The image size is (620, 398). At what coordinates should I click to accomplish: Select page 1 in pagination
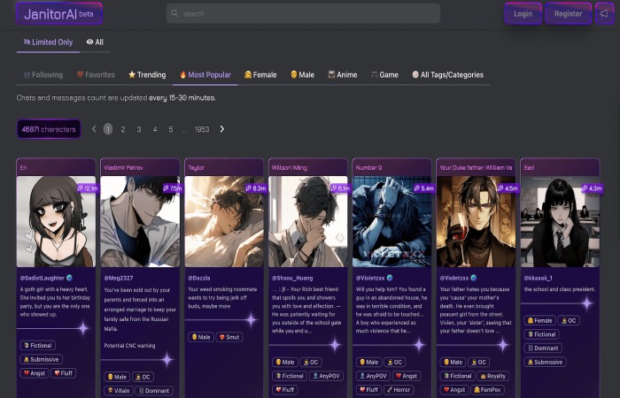[x=108, y=129]
